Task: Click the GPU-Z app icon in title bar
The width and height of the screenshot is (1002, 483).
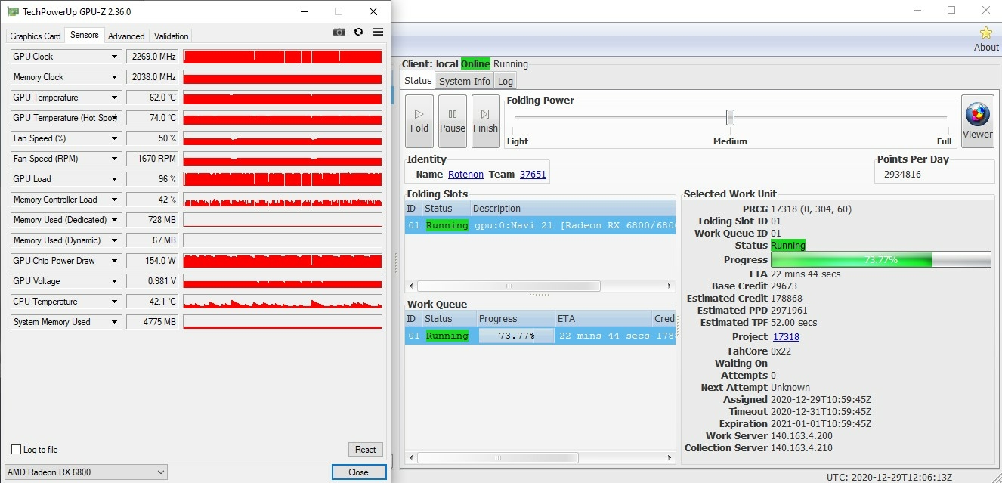Action: (13, 11)
